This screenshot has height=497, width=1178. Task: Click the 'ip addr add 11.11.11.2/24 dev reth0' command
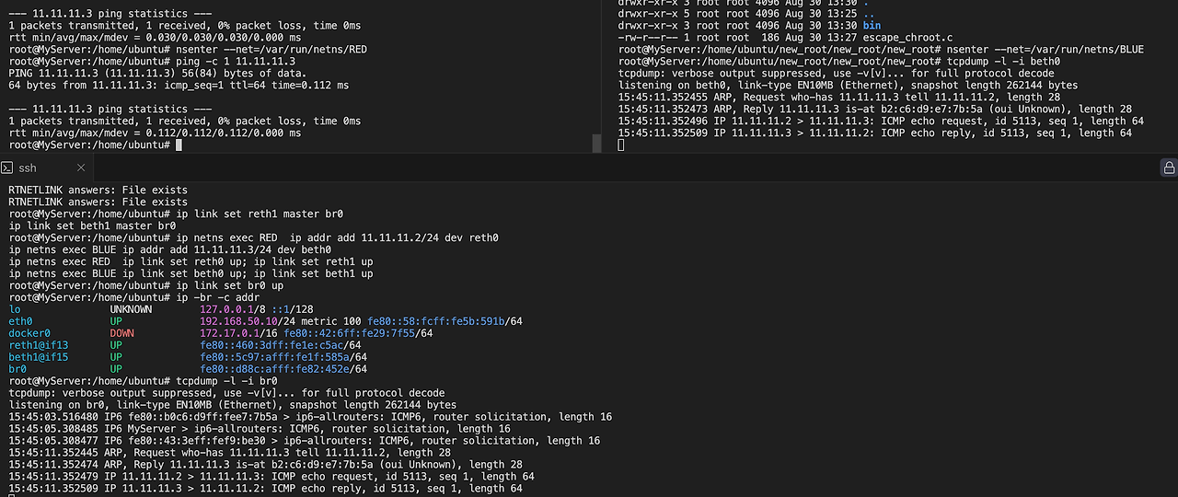[x=337, y=237]
